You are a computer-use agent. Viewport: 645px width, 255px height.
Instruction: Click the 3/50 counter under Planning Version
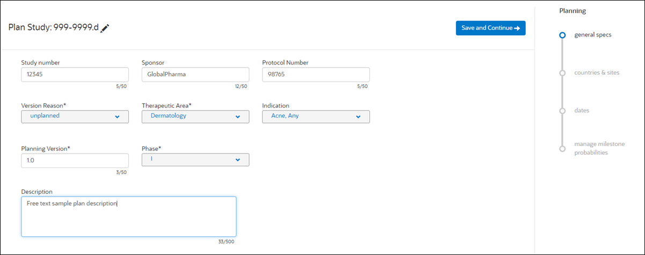point(121,172)
